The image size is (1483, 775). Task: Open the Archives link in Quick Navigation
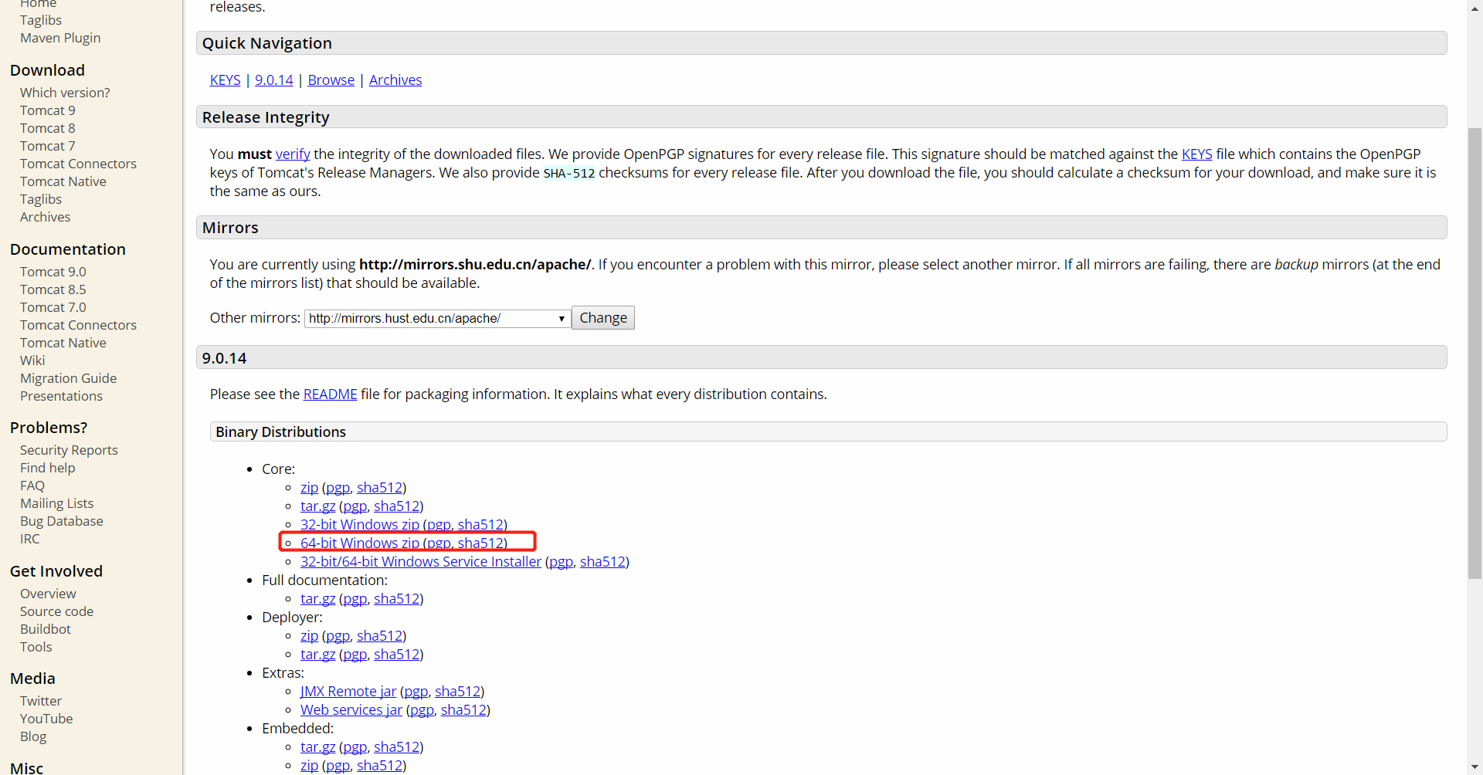pyautogui.click(x=395, y=80)
